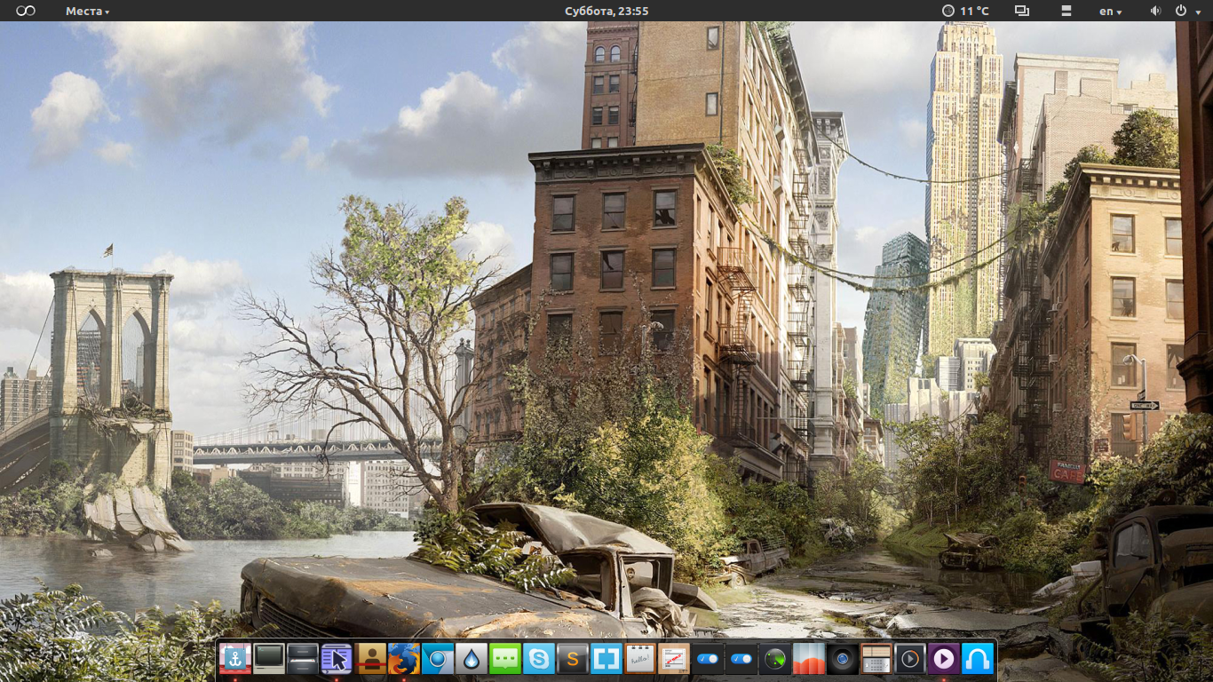Click the 11 °C weather indicator
Viewport: 1213px width, 682px height.
pyautogui.click(x=965, y=11)
